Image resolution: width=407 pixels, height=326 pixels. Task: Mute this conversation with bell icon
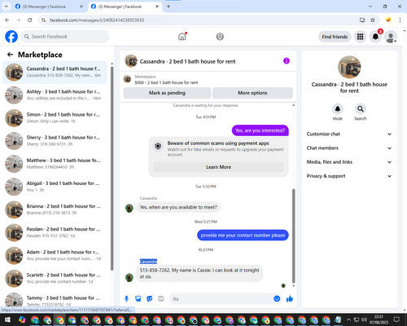[x=337, y=109]
